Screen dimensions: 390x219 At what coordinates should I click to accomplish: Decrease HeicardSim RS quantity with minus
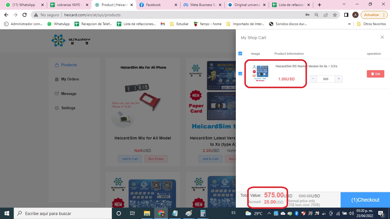[x=313, y=79]
